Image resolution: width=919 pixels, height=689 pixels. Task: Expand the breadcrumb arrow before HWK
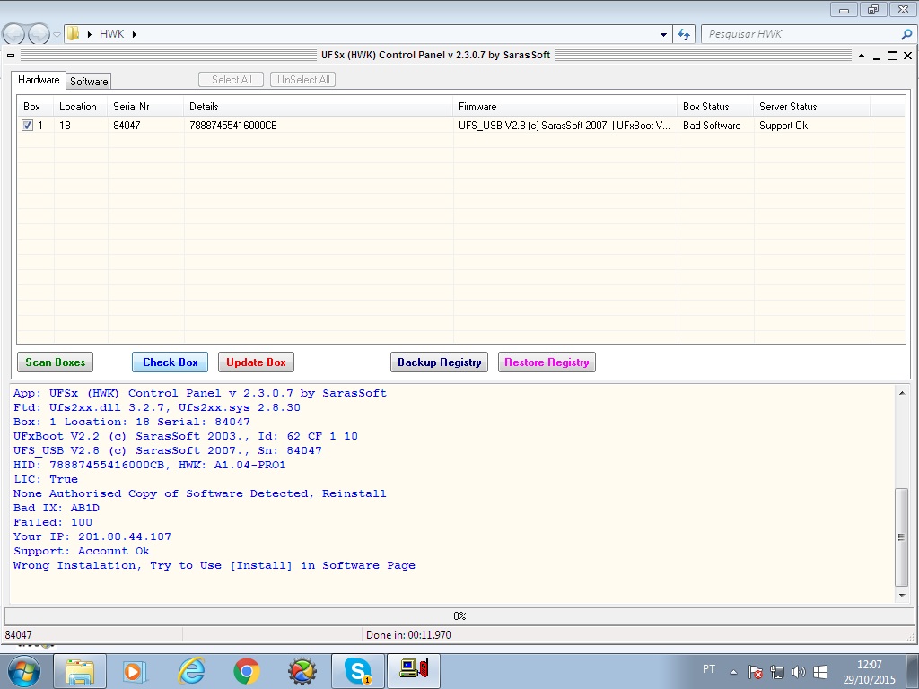tap(89, 34)
